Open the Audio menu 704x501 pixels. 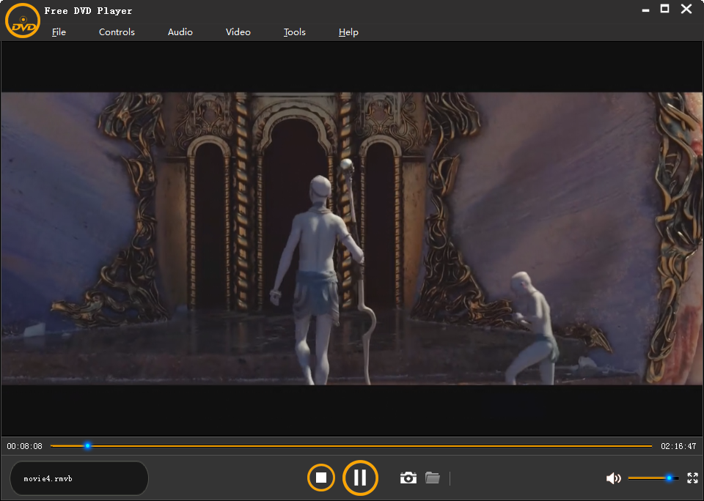(180, 31)
